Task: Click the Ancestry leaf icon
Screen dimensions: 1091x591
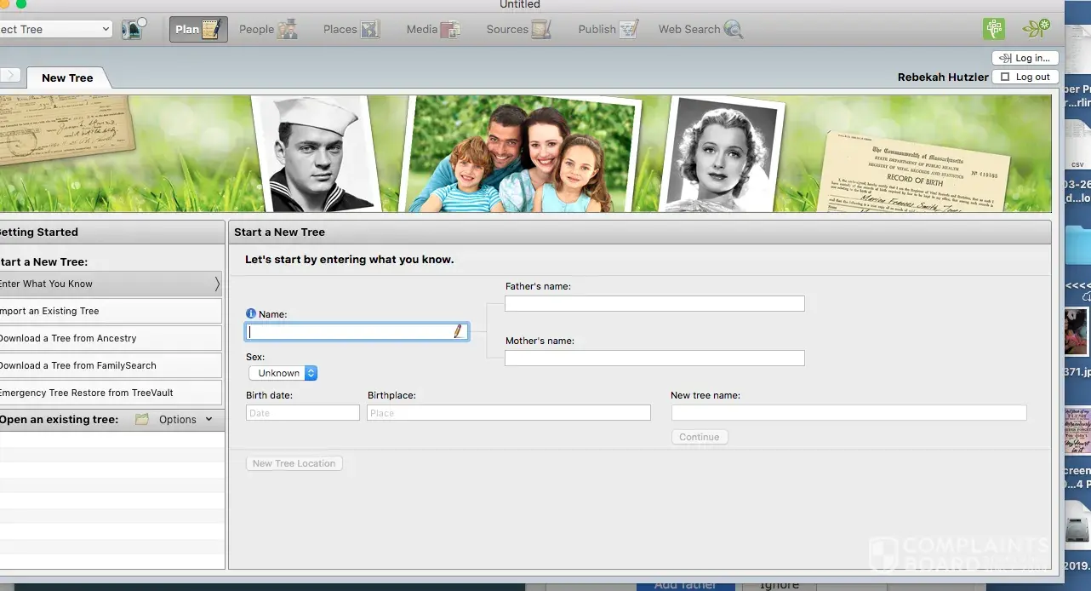Action: (1036, 28)
